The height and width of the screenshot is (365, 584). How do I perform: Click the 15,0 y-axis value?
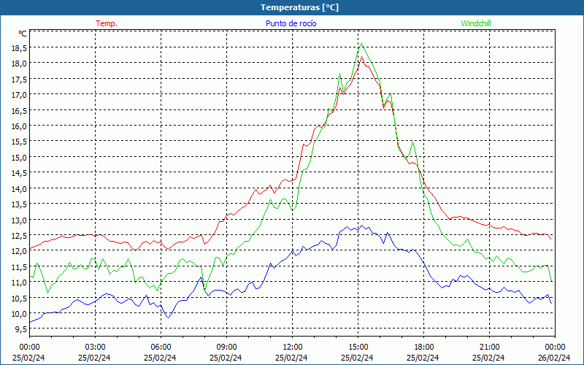[20, 157]
